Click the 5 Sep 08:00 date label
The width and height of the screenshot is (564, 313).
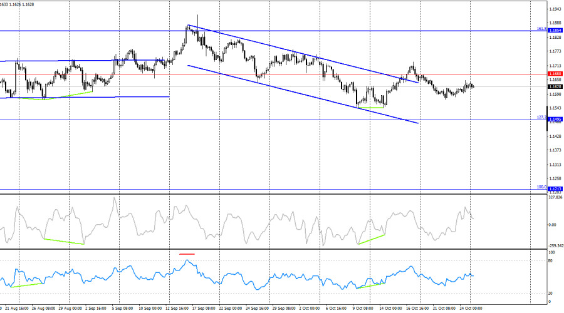pos(121,309)
